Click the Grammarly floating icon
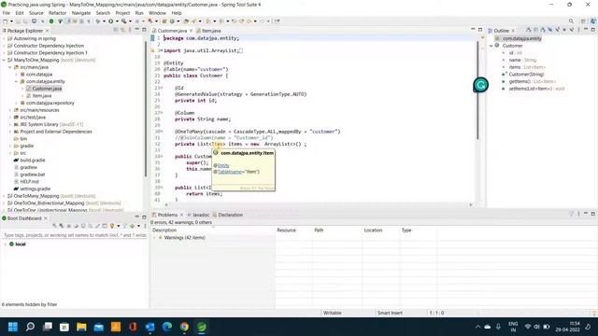This screenshot has height=336, width=598. [480, 85]
